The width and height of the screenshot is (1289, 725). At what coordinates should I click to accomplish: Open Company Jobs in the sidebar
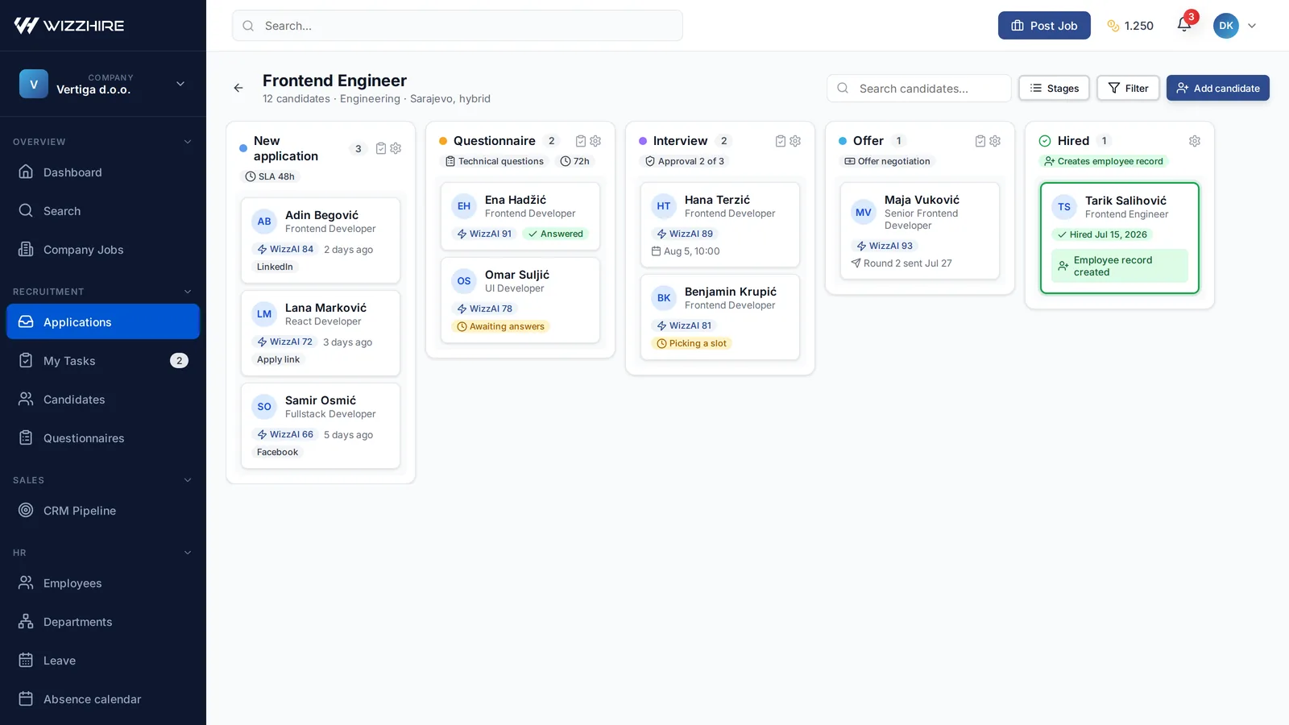point(103,250)
